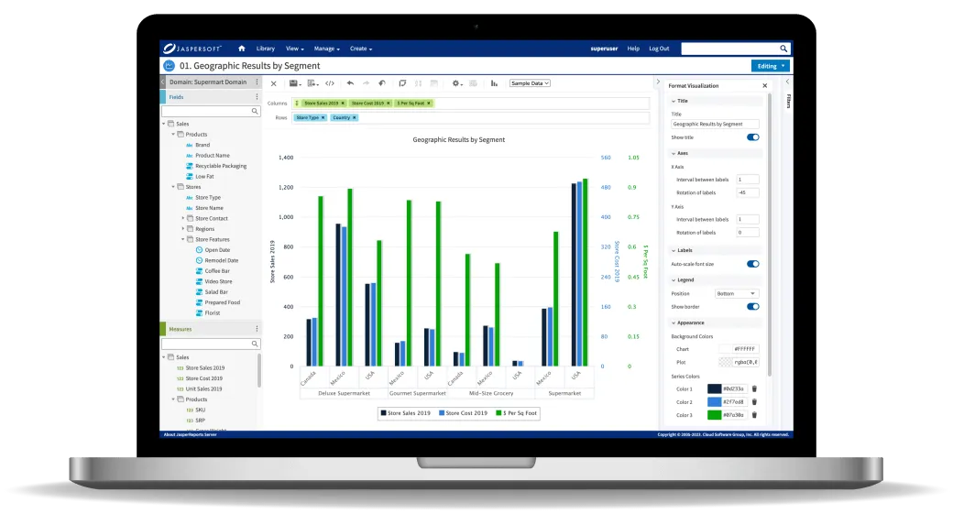Click the Title text input field
This screenshot has width=953, height=525.
tap(715, 124)
